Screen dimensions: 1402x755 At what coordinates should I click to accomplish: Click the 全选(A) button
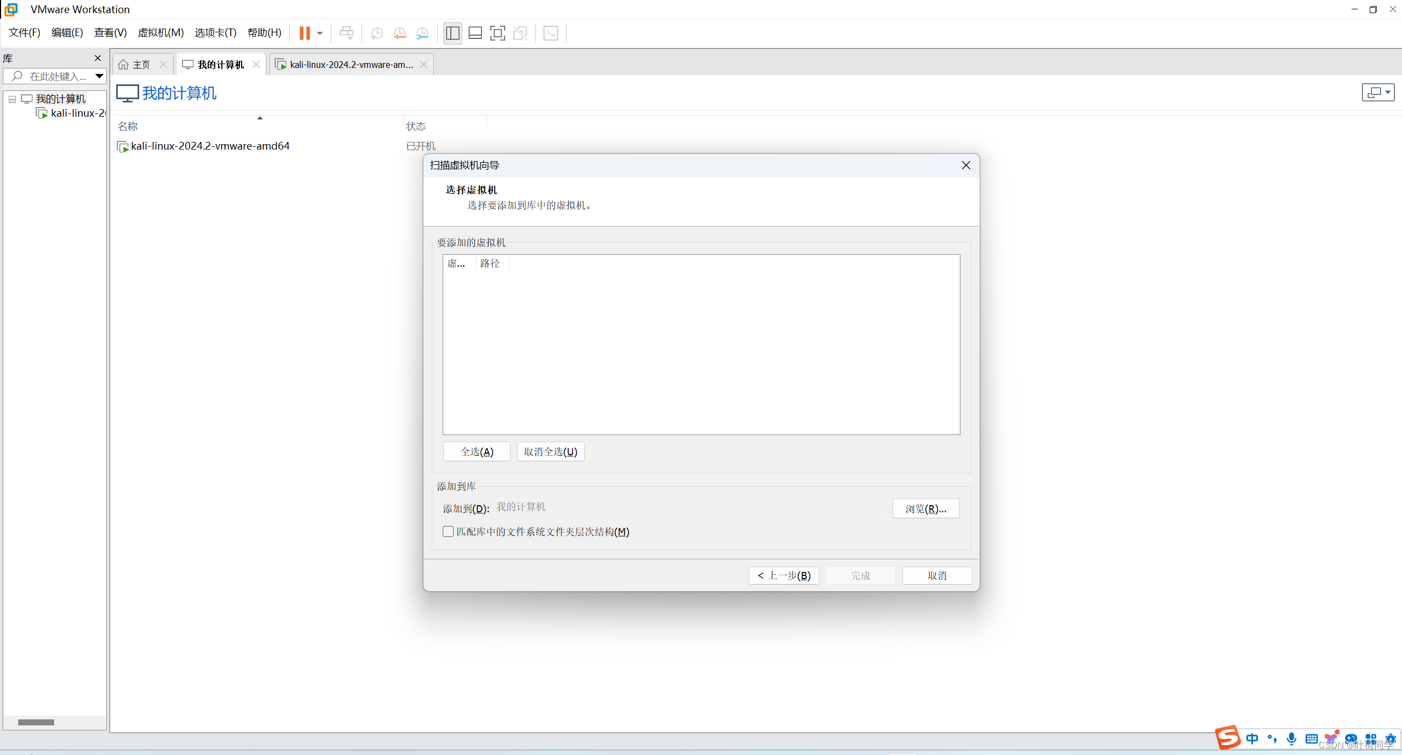coord(477,452)
